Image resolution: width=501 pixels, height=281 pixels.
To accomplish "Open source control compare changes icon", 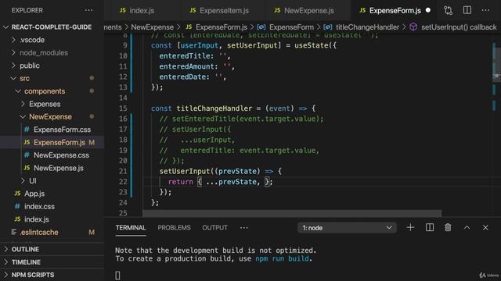I will tap(448, 10).
